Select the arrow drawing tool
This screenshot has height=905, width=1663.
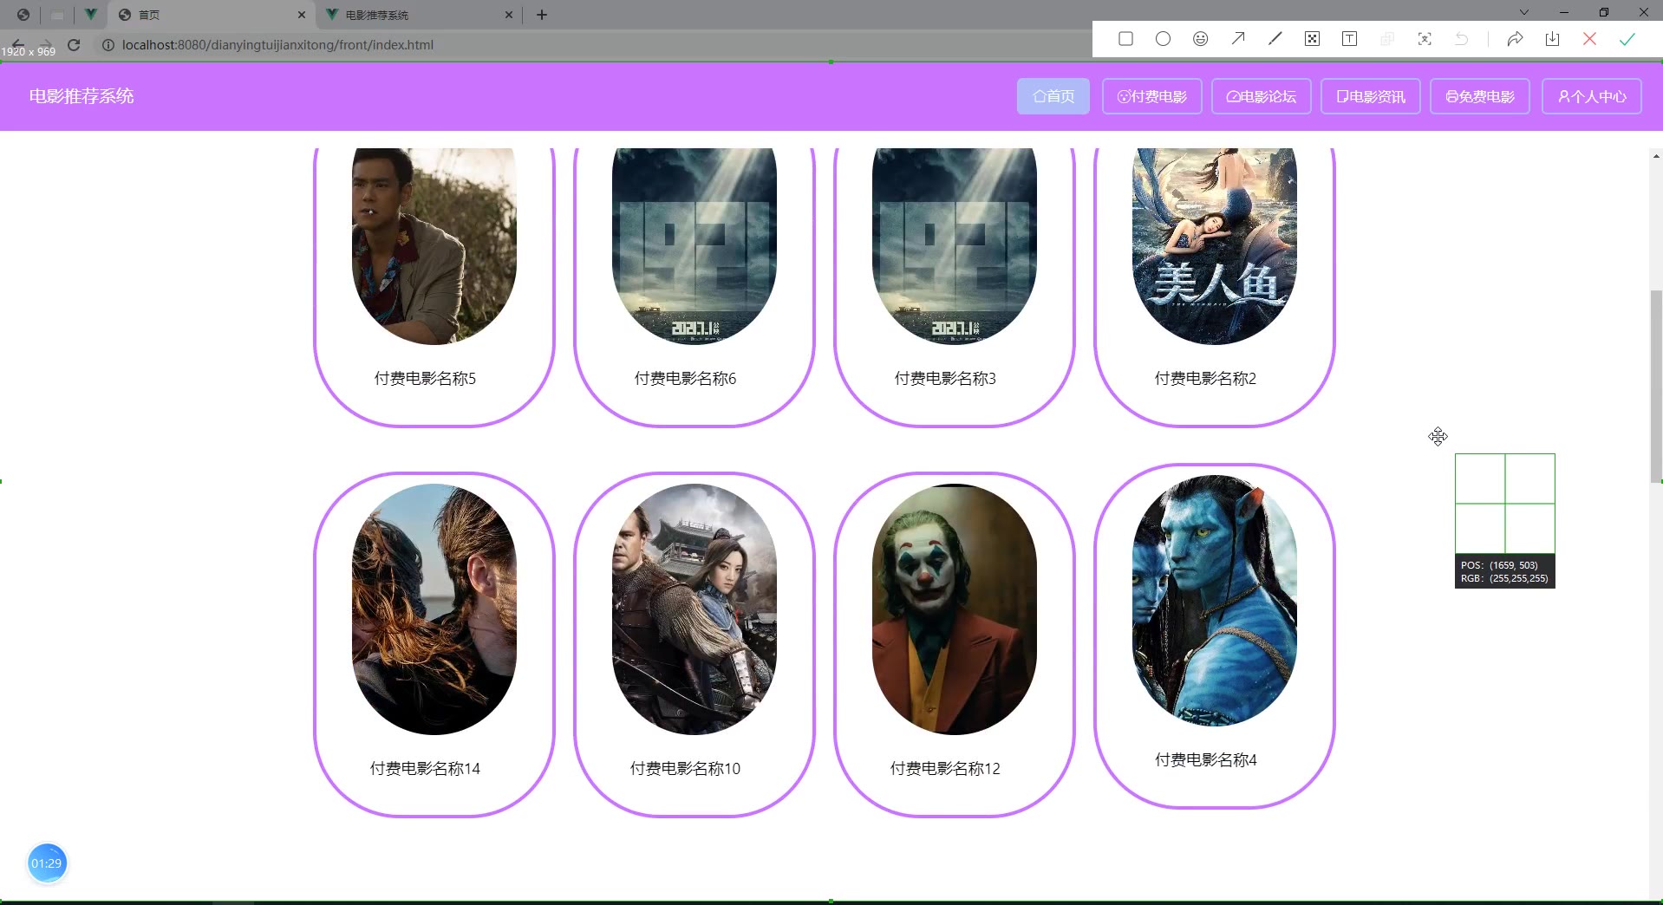point(1237,39)
